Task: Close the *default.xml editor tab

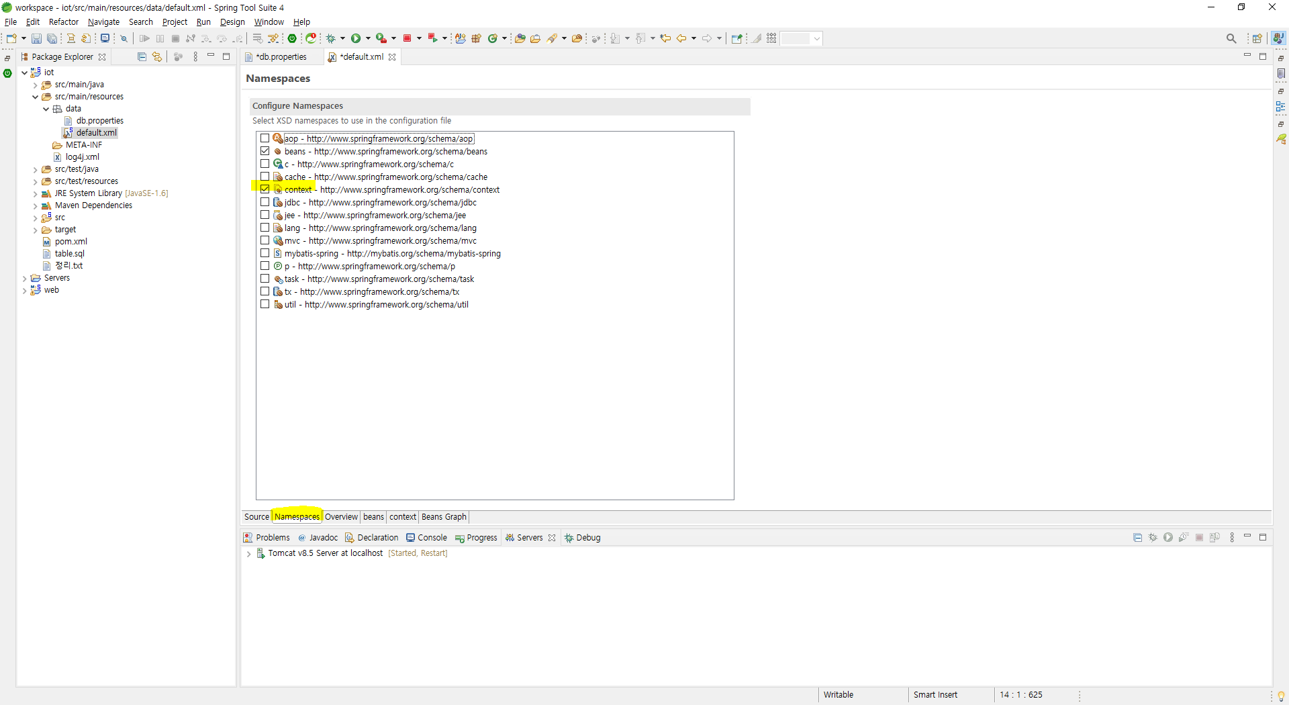Action: tap(392, 57)
